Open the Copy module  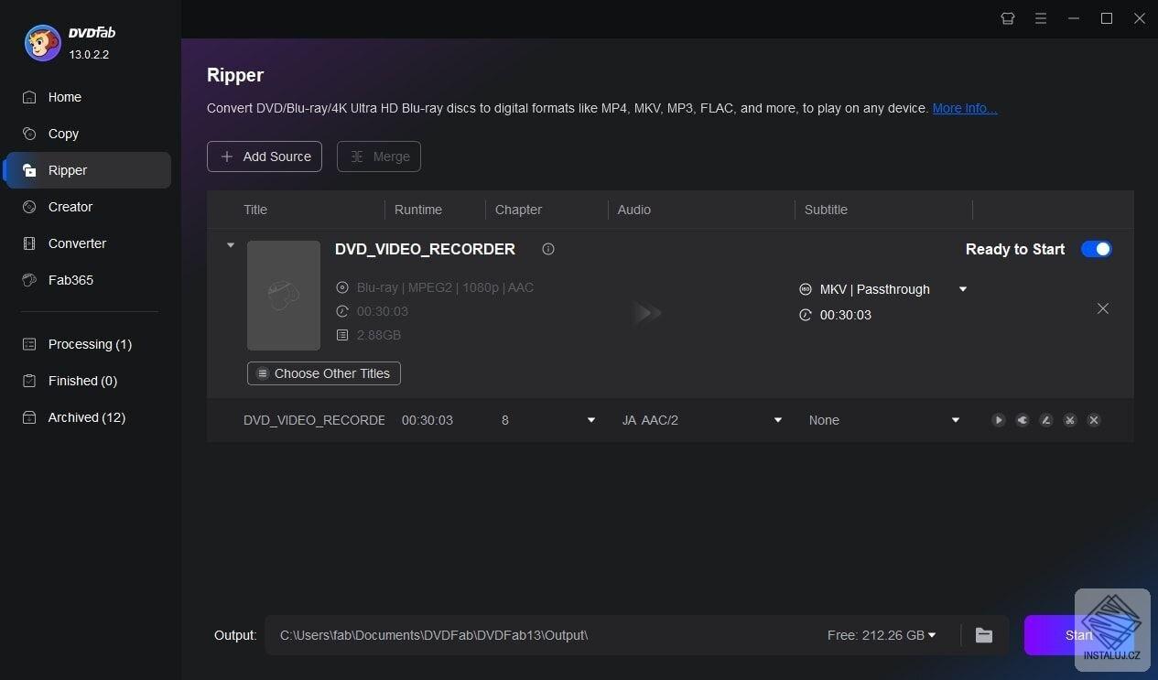pyautogui.click(x=88, y=134)
